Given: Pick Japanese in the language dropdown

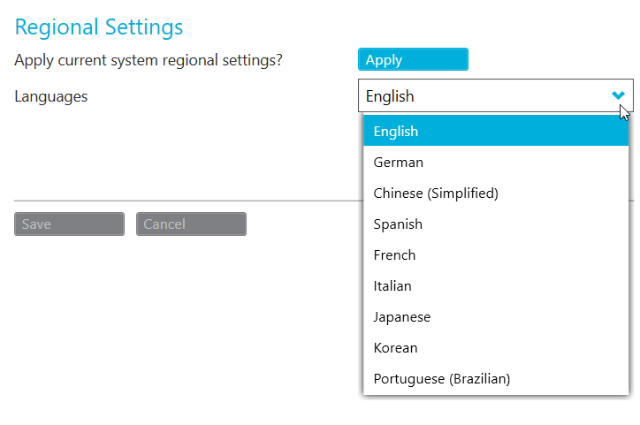Looking at the screenshot, I should pyautogui.click(x=496, y=317).
